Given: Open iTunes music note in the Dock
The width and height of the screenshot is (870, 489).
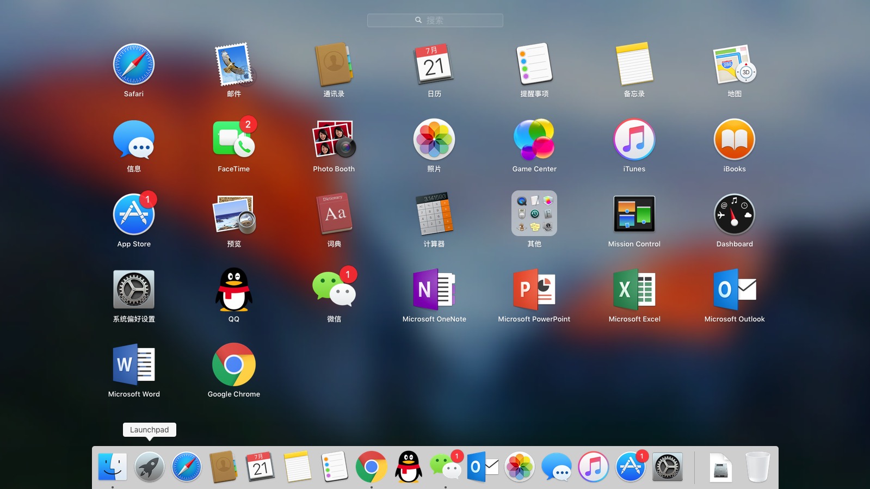Looking at the screenshot, I should [594, 467].
